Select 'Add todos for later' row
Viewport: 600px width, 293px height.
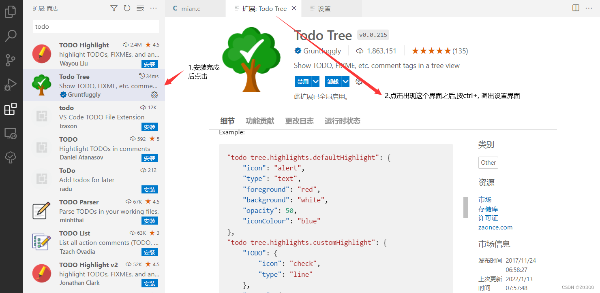click(94, 179)
